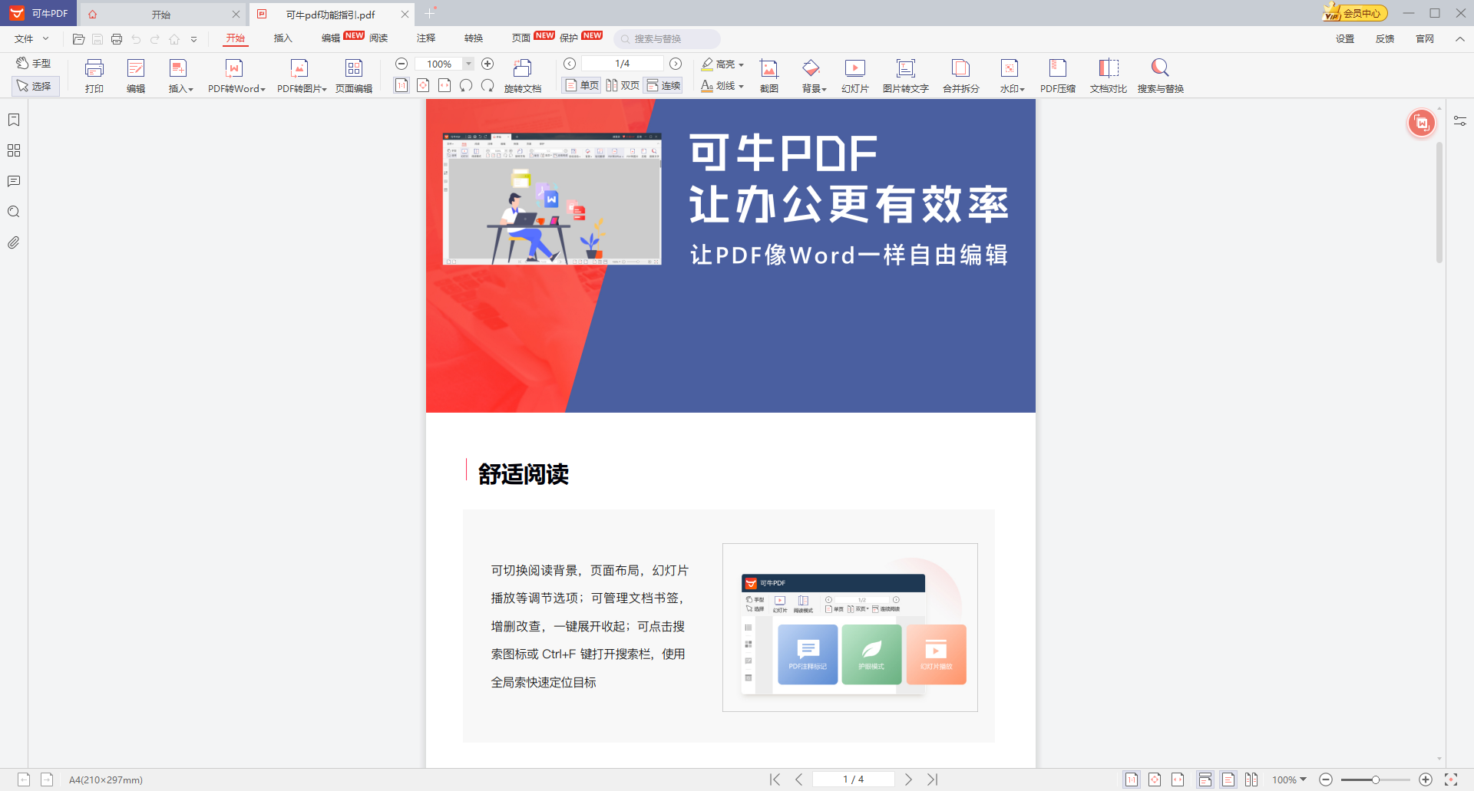Enable 连续 continuous scrolling mode
The height and width of the screenshot is (791, 1474).
(x=663, y=85)
